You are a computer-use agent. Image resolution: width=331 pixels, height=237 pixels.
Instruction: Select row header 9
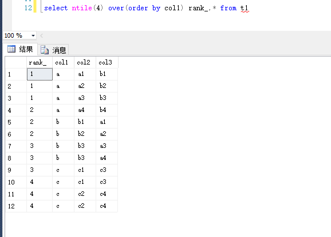[16, 170]
